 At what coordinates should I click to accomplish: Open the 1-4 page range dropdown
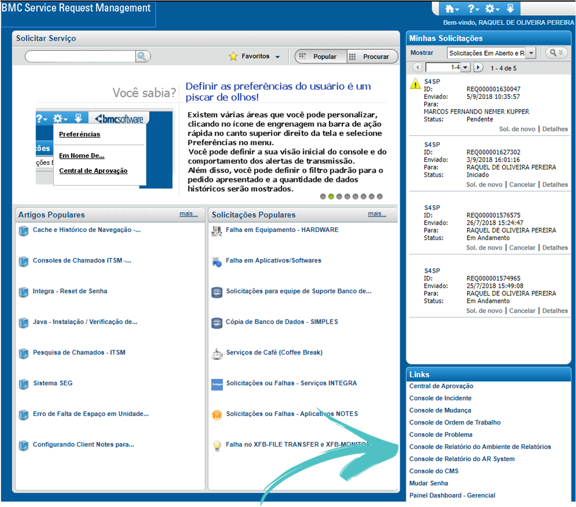466,67
